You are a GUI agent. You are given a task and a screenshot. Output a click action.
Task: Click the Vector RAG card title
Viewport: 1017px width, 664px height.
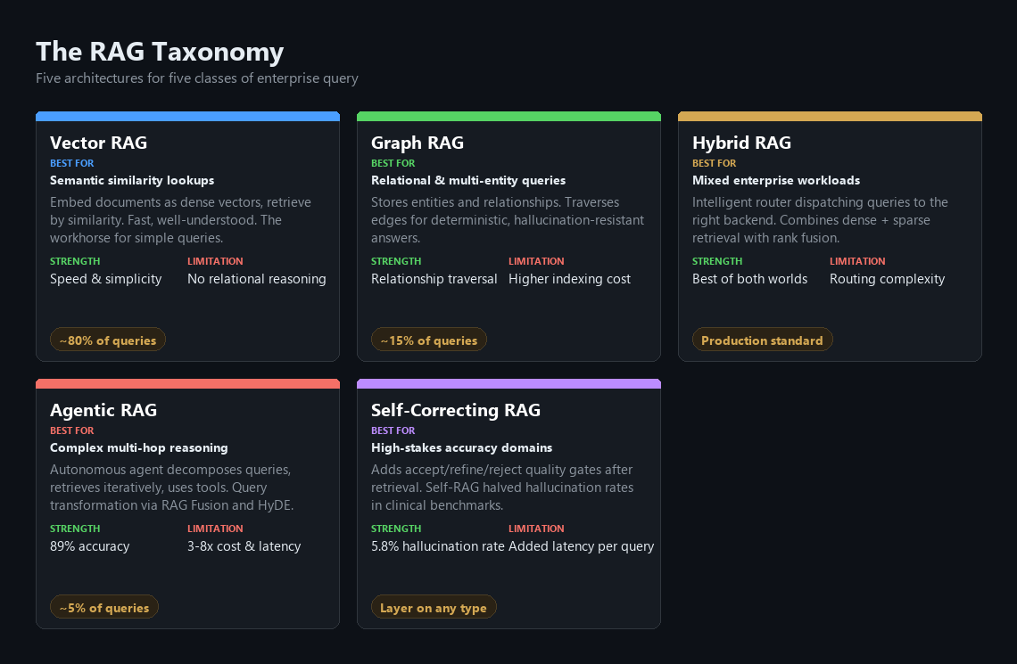[x=99, y=143]
